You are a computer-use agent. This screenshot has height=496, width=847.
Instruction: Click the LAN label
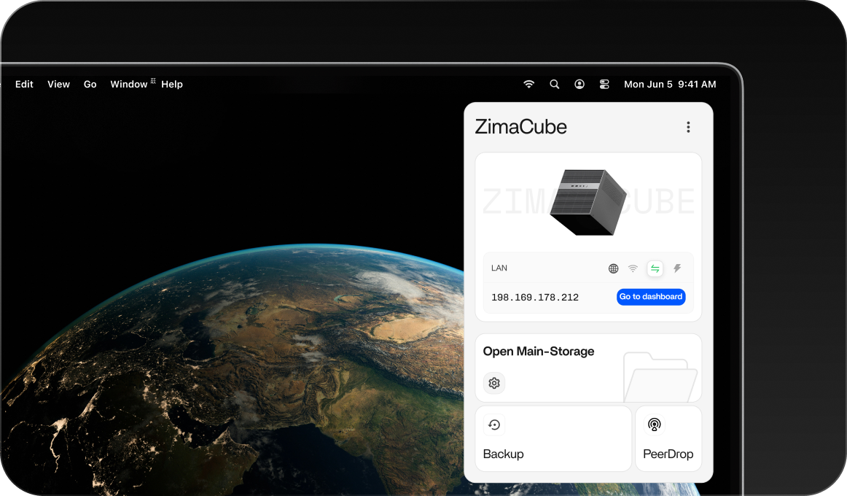(499, 268)
